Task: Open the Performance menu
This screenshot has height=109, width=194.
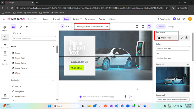Action: tap(90, 19)
